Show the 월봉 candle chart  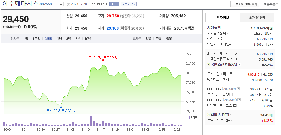pyautogui.click(x=169, y=39)
